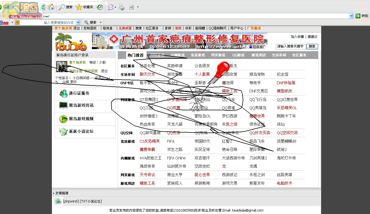Click the Print icon in toolbar

[122, 7]
